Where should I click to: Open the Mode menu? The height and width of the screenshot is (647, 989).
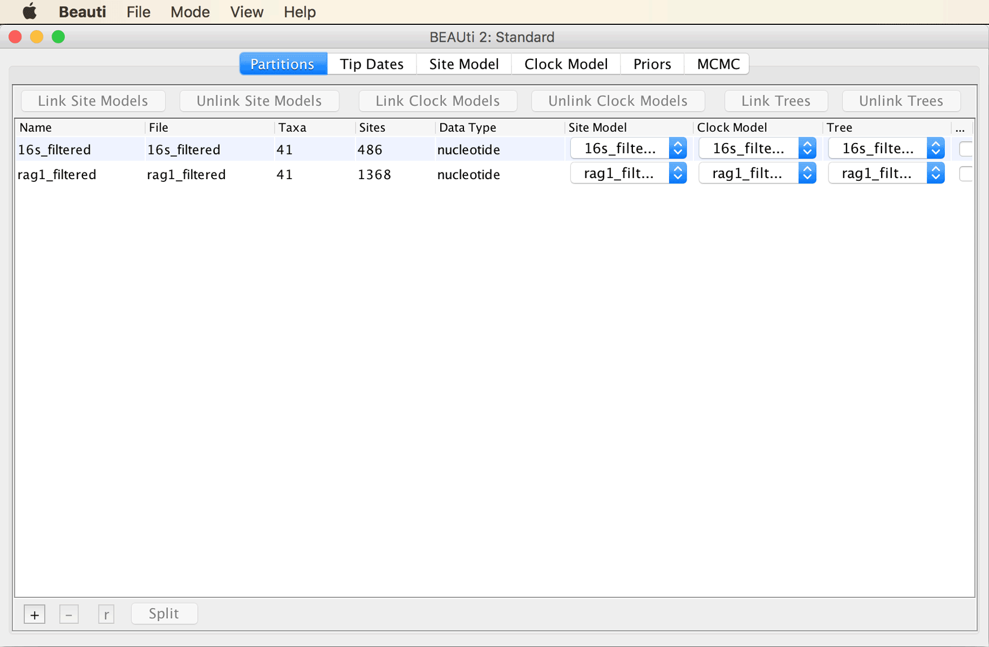click(x=190, y=12)
